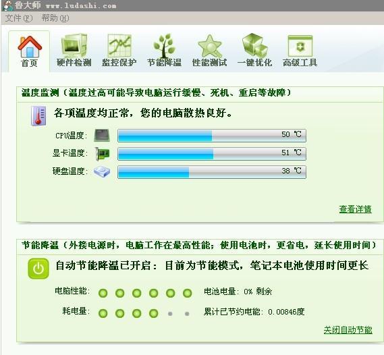Open the 性能测试 star icon
The width and height of the screenshot is (384, 355).
click(x=210, y=46)
